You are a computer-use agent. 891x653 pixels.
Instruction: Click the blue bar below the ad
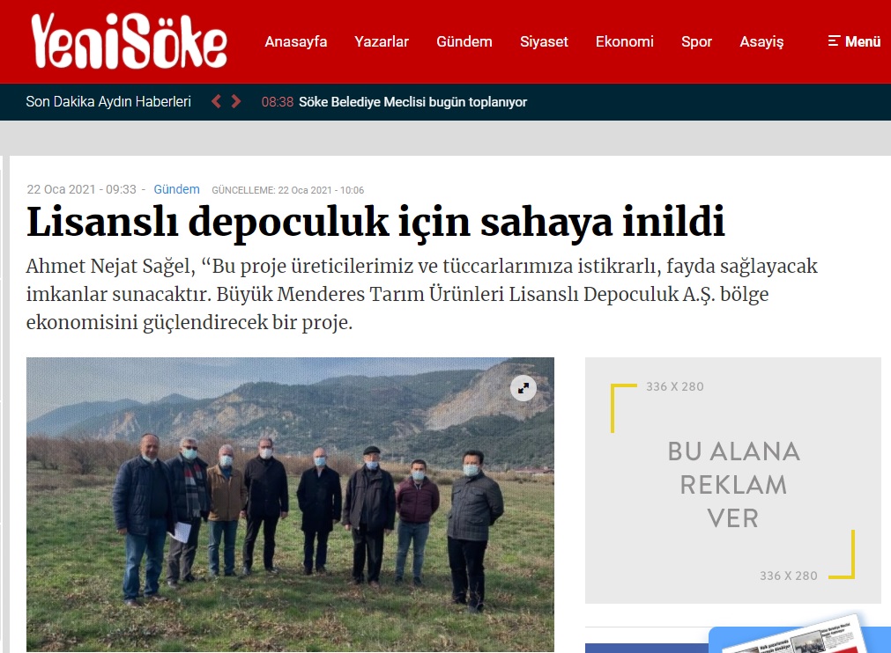[647, 648]
